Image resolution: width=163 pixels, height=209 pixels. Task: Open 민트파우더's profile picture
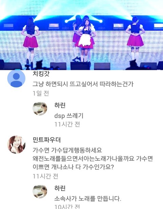pyautogui.click(x=16, y=145)
